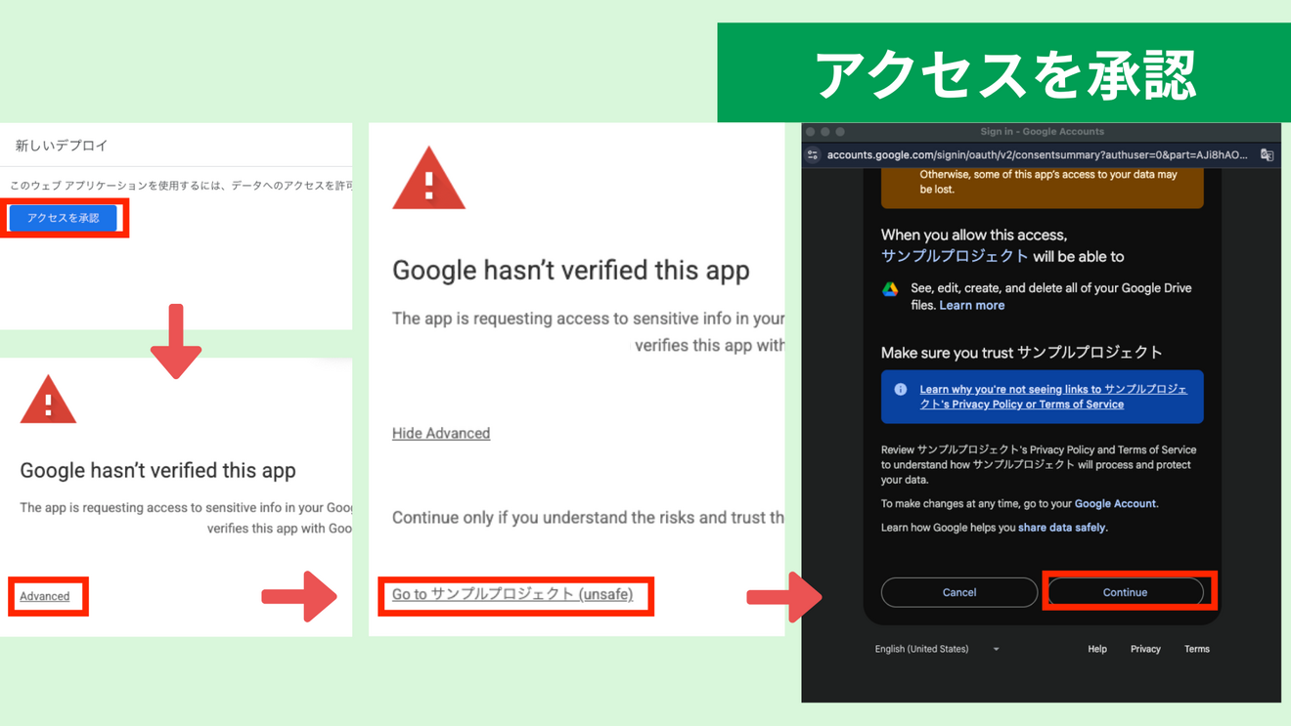The height and width of the screenshot is (726, 1291).
Task: Click the blue アクセスを承認 button
Action: coord(64,218)
